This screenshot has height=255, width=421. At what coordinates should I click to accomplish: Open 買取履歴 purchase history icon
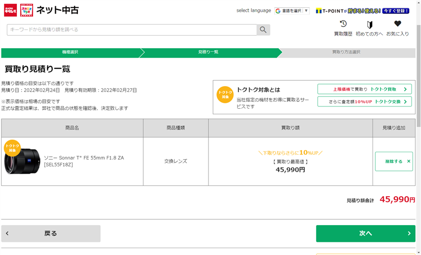343,28
